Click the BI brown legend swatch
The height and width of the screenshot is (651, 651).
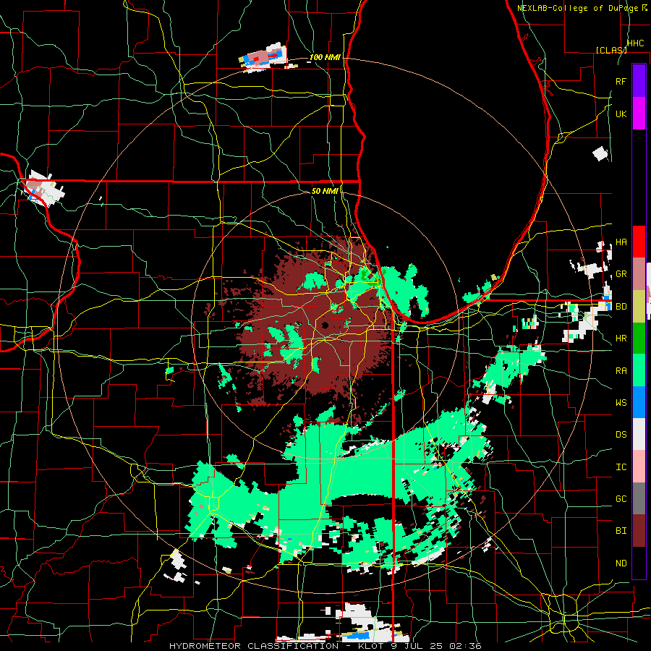click(639, 531)
